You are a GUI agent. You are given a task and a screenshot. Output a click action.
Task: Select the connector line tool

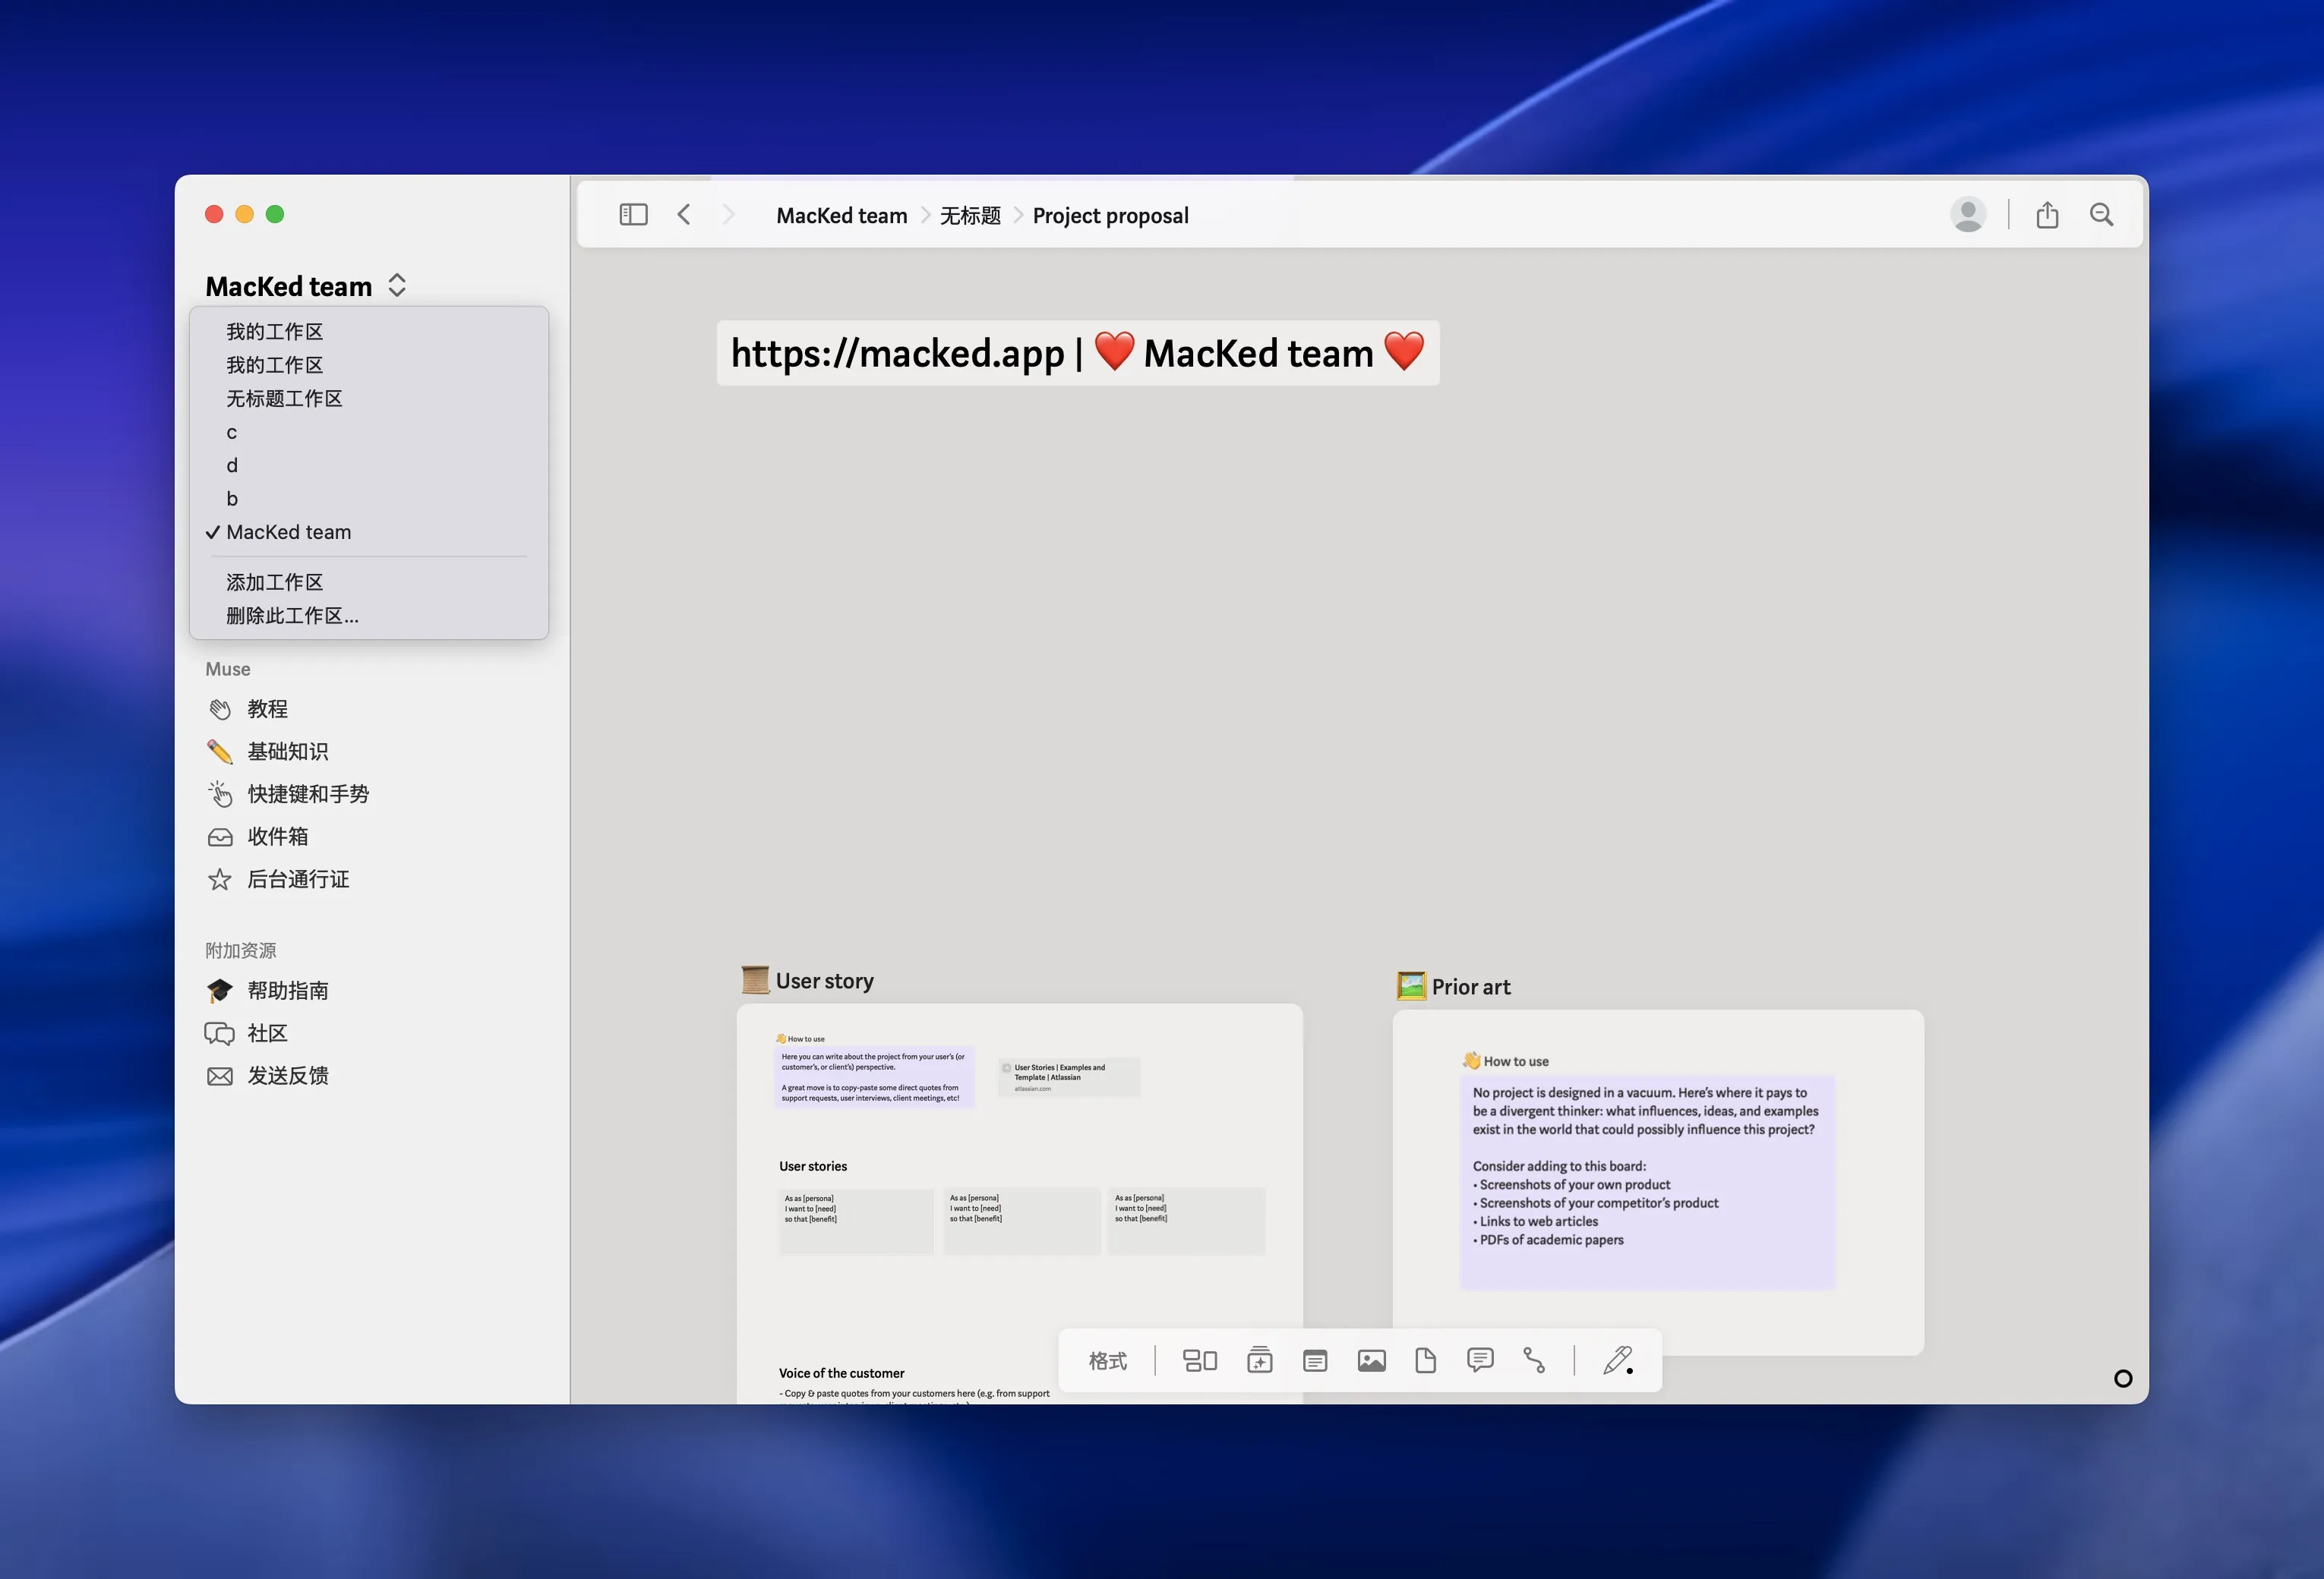(1534, 1360)
